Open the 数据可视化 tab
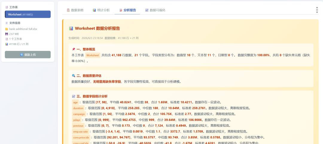 [155, 10]
